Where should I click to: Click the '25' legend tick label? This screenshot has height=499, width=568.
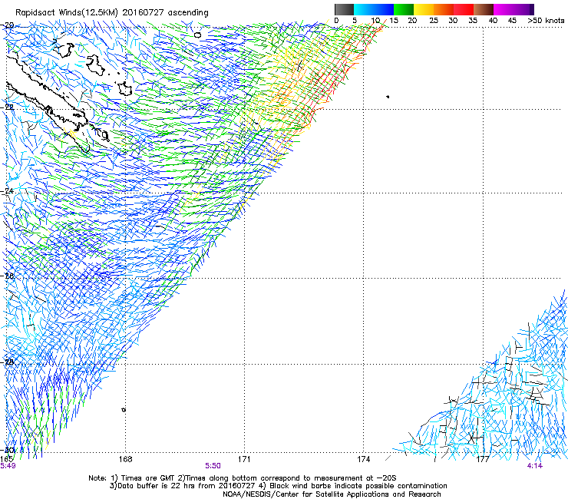pyautogui.click(x=433, y=20)
